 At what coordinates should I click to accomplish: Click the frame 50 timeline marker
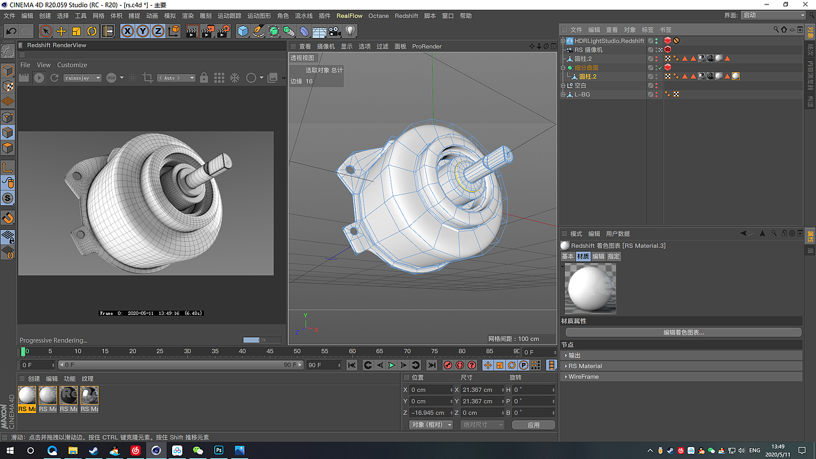pos(297,351)
